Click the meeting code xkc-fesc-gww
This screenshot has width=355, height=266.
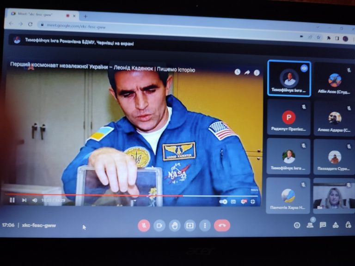(x=39, y=225)
